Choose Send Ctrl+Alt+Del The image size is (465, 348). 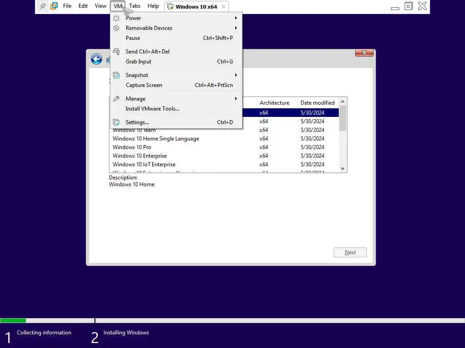(176, 52)
